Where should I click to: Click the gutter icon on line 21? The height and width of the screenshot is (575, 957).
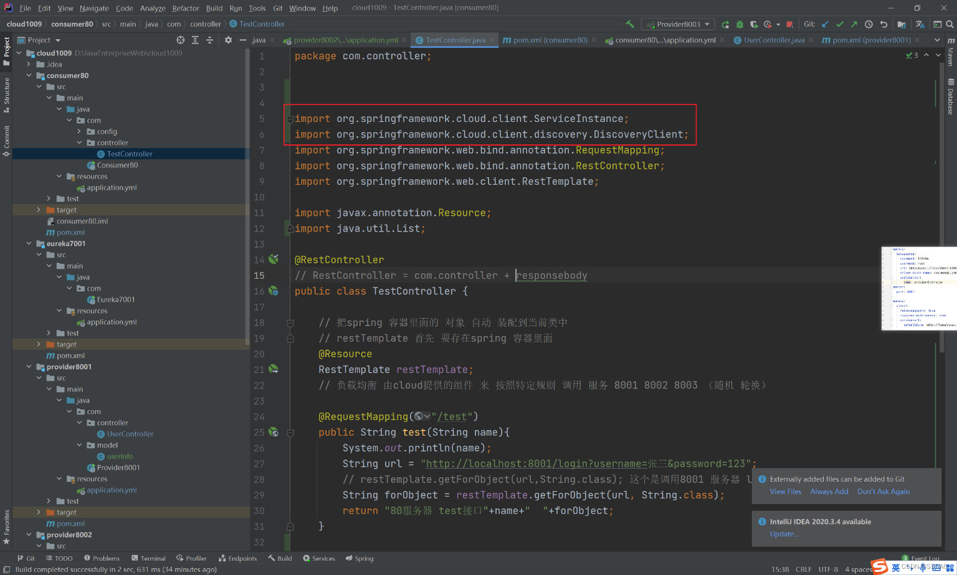pos(274,369)
